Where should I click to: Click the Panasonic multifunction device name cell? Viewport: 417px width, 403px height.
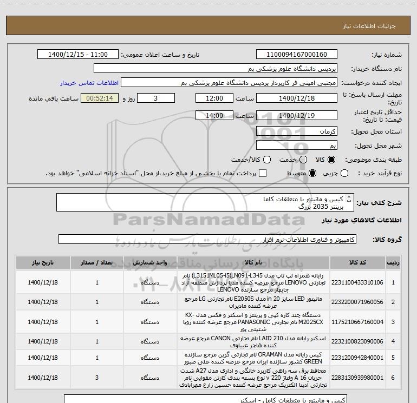point(253,322)
